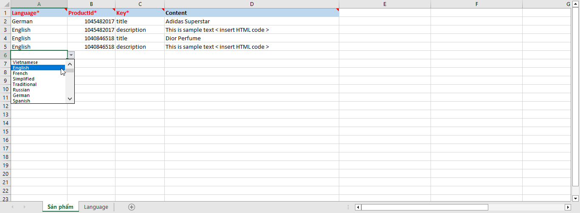Select row 1 header
The height and width of the screenshot is (213, 580).
point(5,13)
